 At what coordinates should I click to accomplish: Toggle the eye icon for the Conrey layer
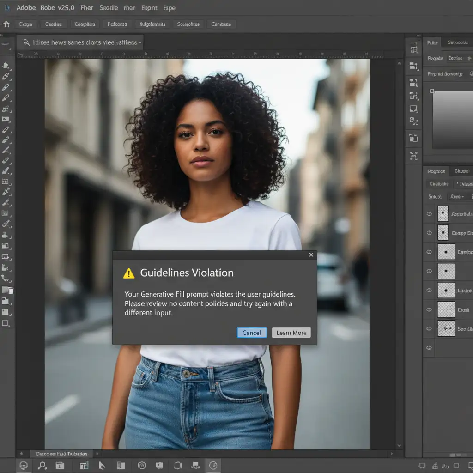point(429,233)
